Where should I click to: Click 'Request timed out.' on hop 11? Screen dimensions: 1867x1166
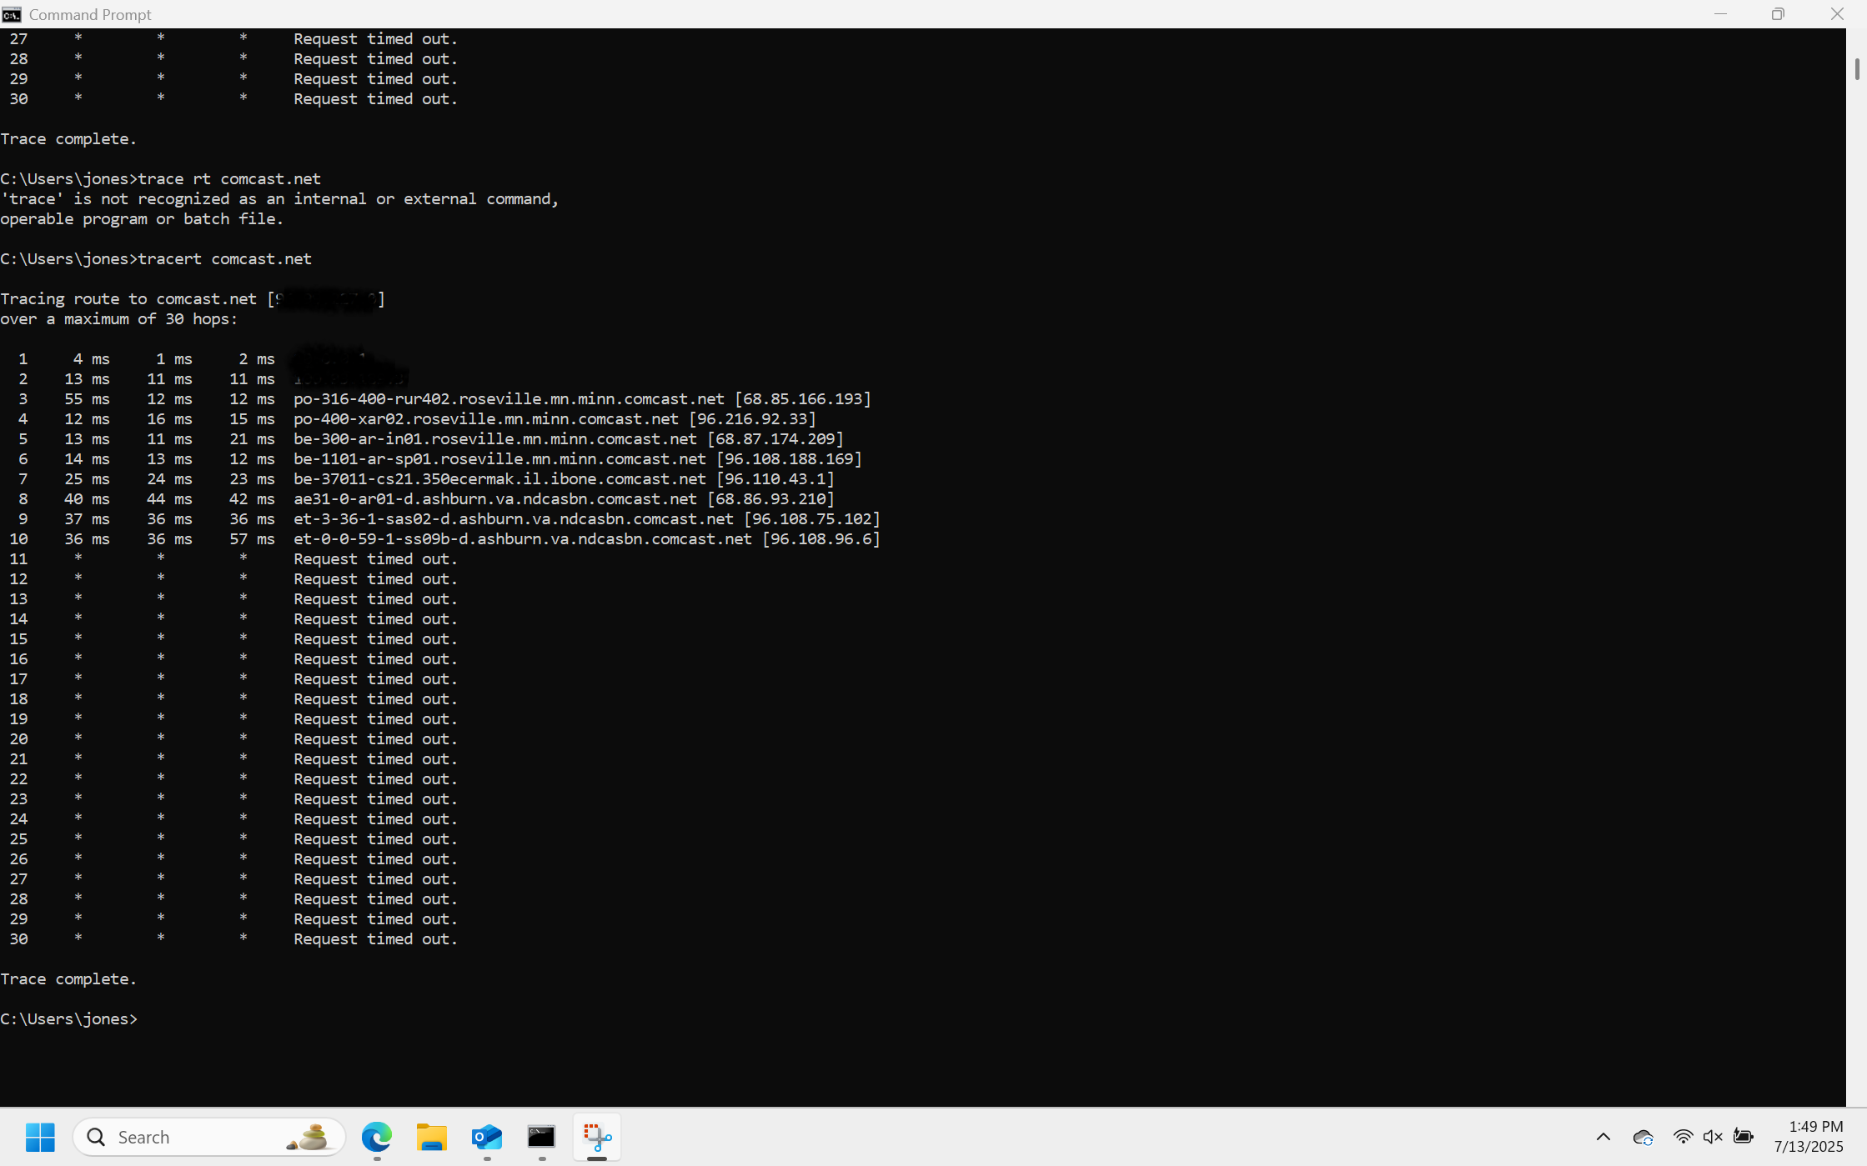pos(375,559)
